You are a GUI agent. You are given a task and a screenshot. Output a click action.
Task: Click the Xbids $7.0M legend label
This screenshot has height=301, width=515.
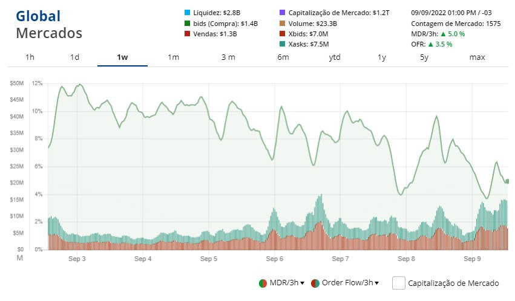(x=309, y=34)
